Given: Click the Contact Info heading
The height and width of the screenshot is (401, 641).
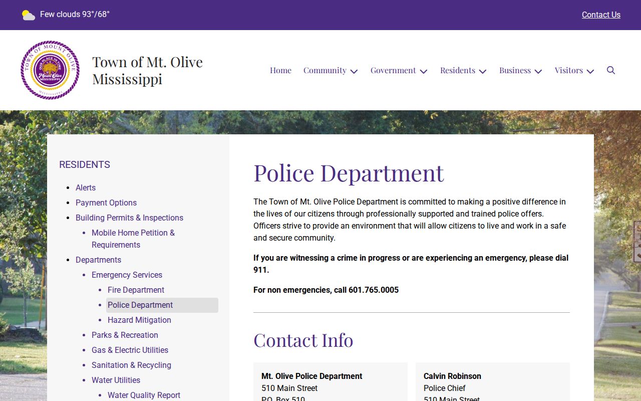Looking at the screenshot, I should coord(303,340).
